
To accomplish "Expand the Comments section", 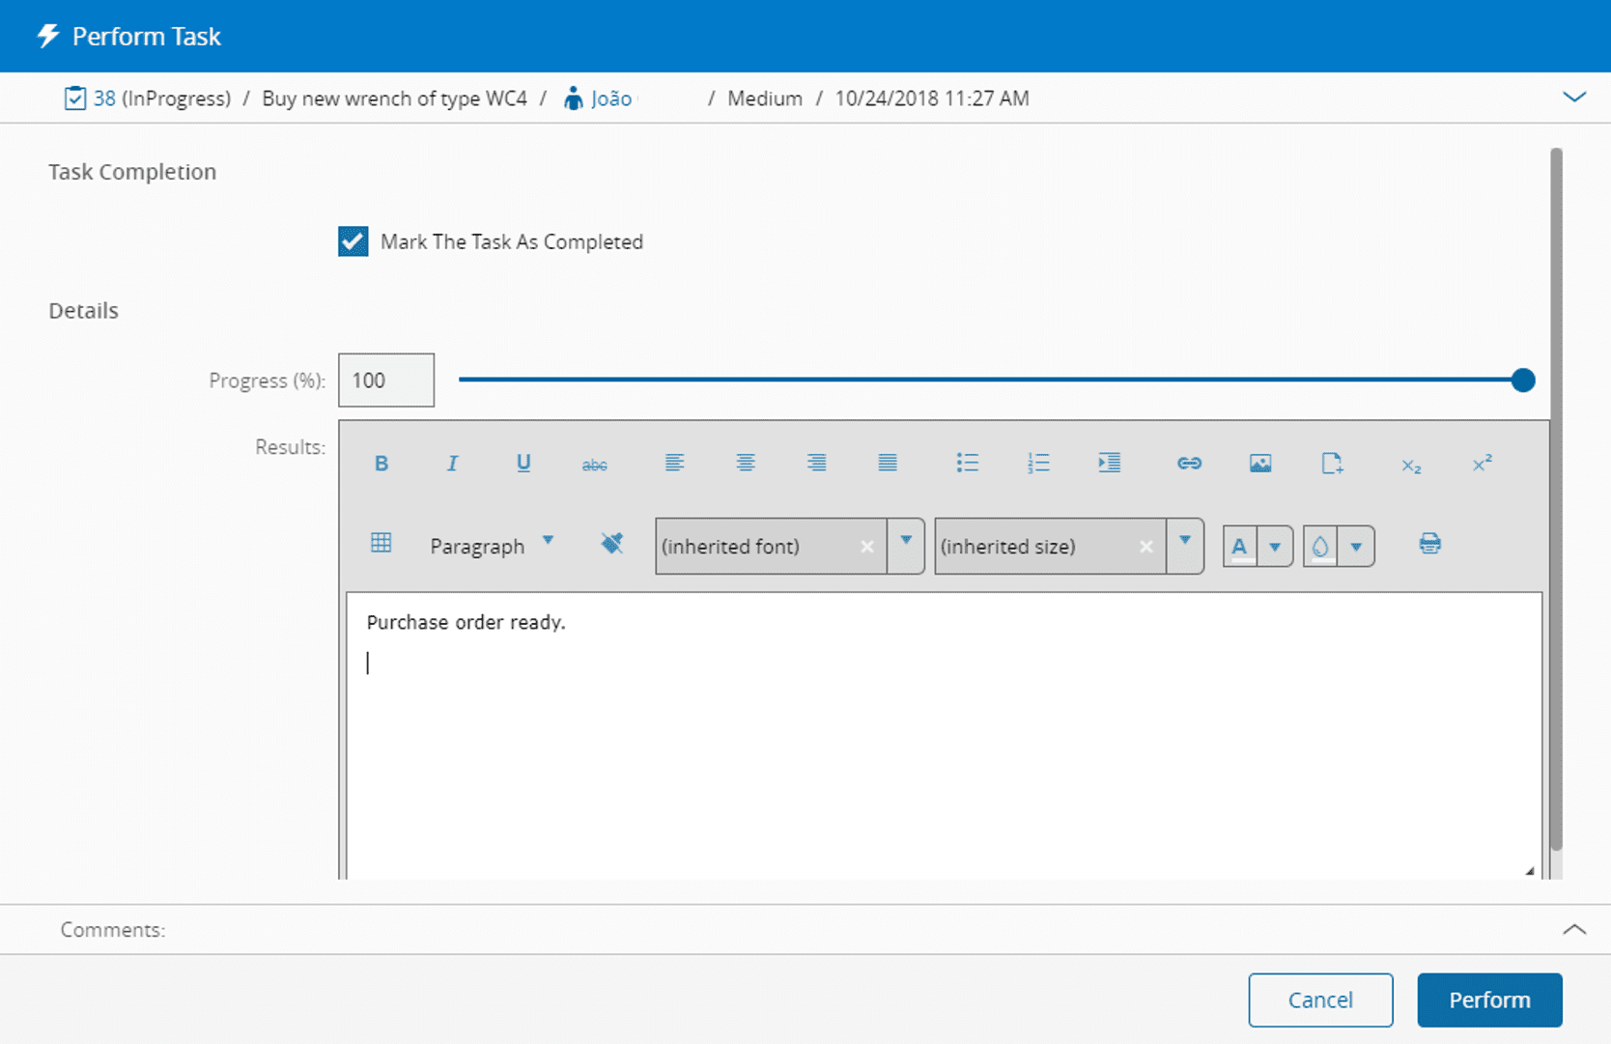I will tap(1574, 929).
